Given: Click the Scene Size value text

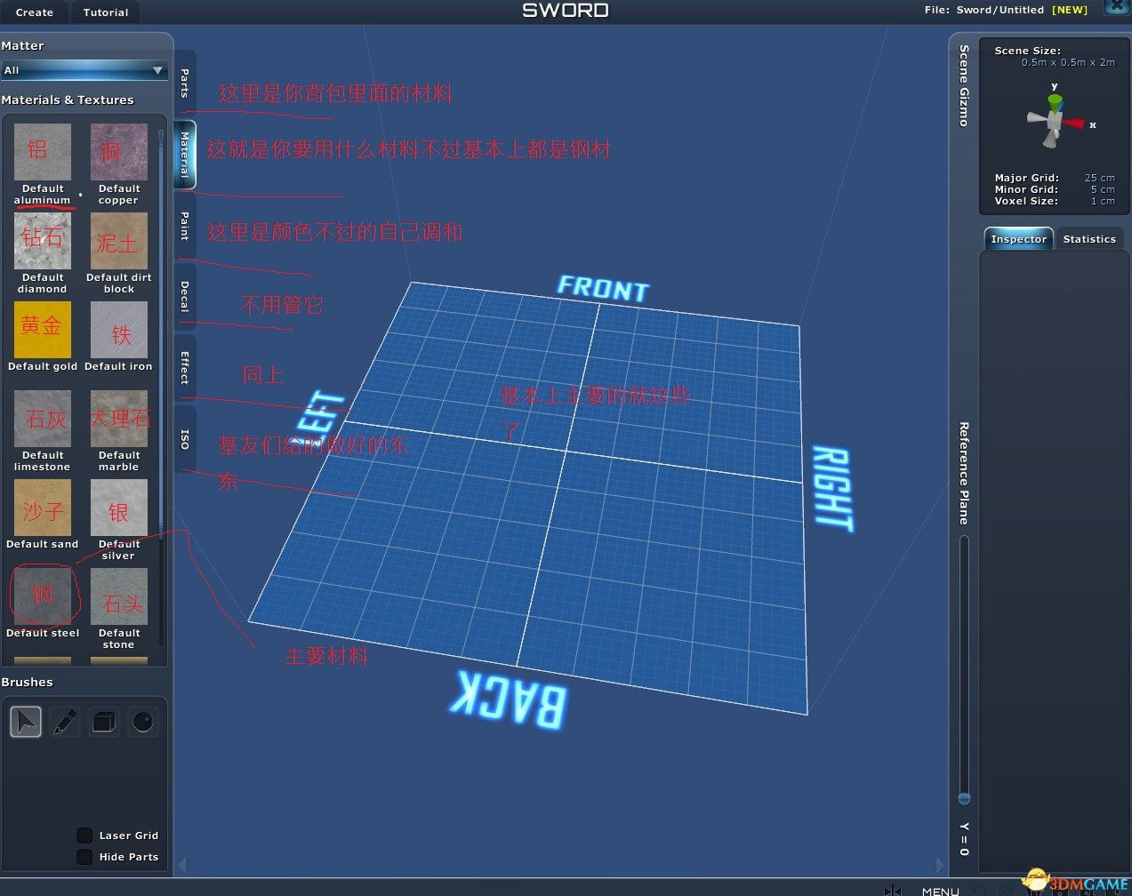Looking at the screenshot, I should pos(1068,62).
